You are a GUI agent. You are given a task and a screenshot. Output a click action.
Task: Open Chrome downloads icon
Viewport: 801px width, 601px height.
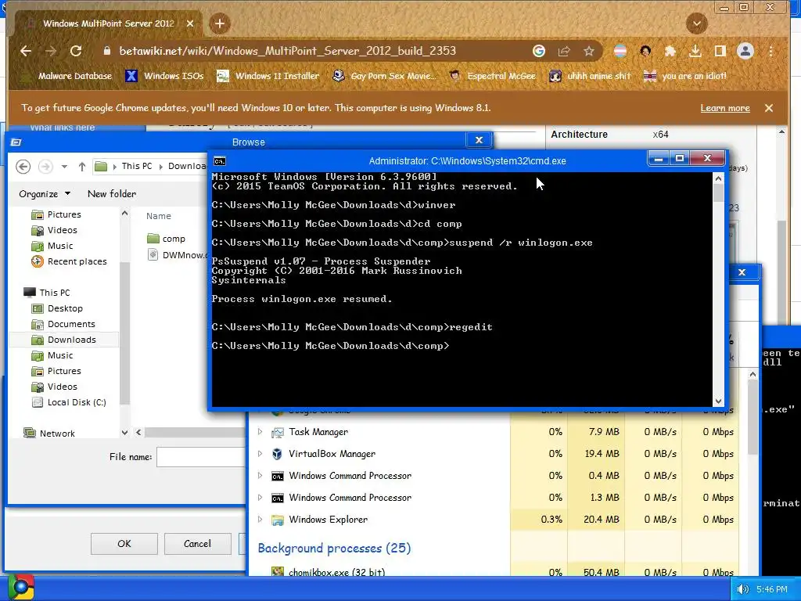pos(695,51)
